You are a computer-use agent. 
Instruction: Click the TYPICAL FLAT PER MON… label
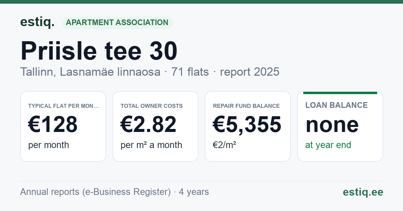click(63, 106)
